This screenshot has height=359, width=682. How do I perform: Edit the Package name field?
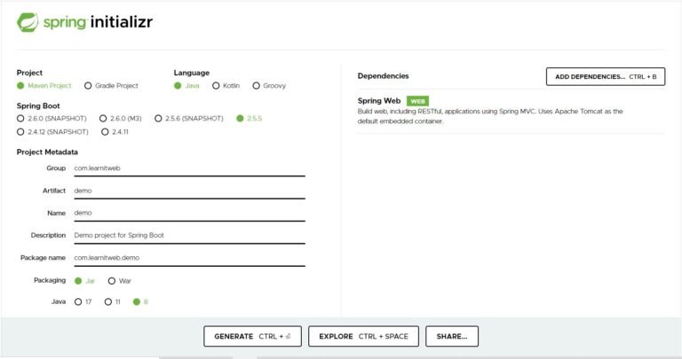point(189,258)
